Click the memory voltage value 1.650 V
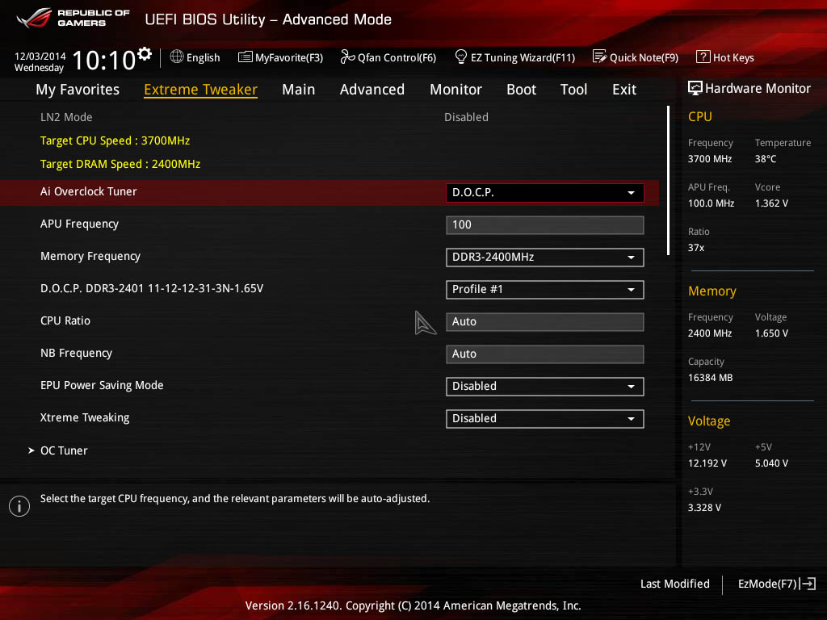Screen dimensions: 827x620 [771, 333]
